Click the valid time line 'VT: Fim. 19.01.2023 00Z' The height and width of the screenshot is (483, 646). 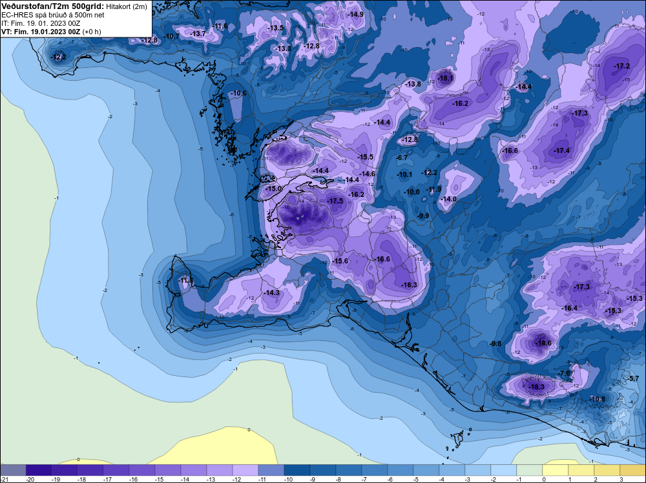coord(41,32)
